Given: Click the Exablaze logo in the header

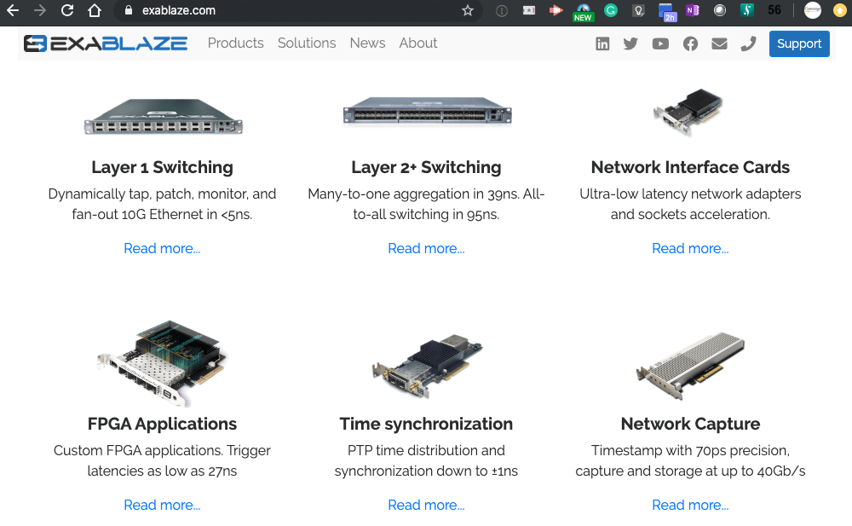Looking at the screenshot, I should [x=104, y=43].
